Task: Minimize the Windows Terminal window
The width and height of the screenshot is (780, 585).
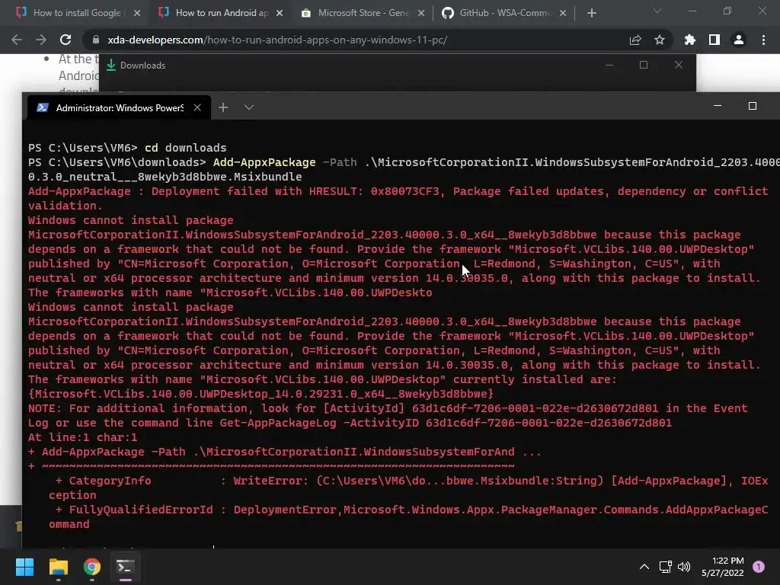Action: pos(718,106)
